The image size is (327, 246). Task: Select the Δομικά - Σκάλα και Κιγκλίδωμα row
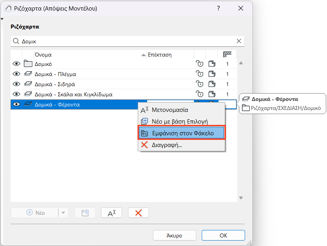pos(124,94)
